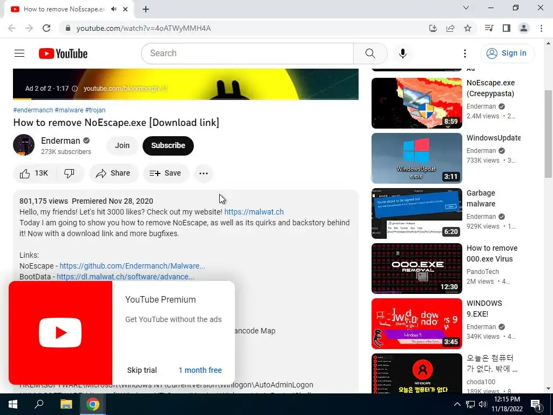Click the YouTube logo to go home

point(63,53)
